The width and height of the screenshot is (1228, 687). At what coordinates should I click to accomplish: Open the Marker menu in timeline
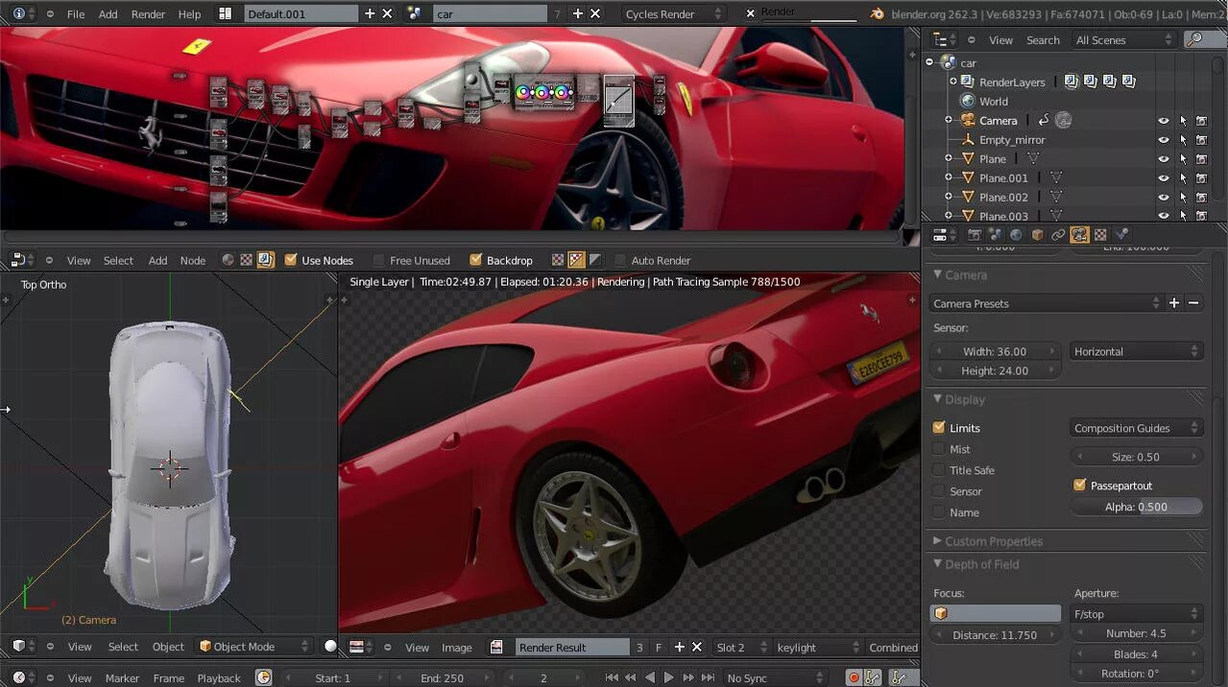(x=123, y=678)
